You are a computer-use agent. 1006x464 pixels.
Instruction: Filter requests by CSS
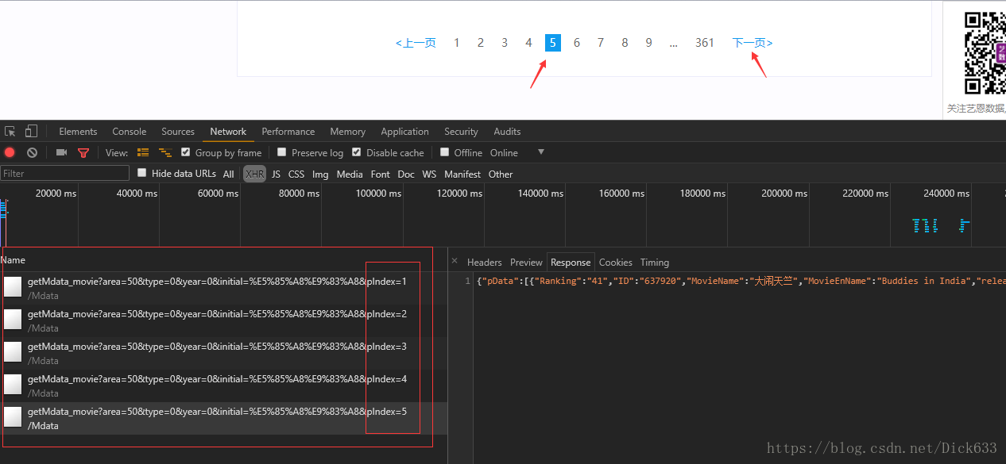tap(296, 174)
